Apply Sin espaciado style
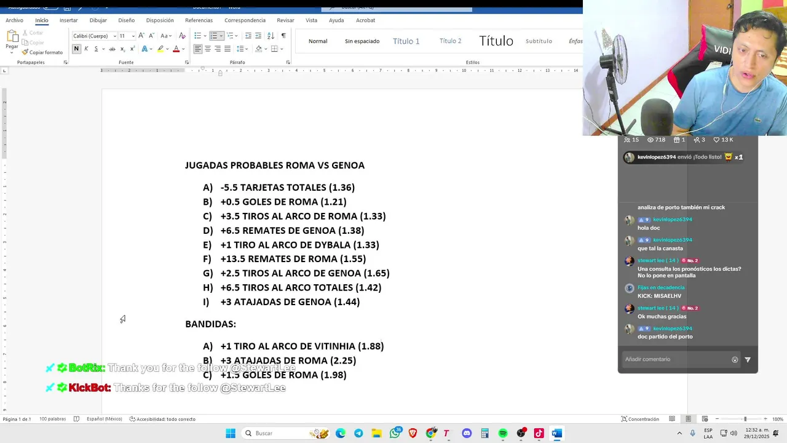Screen dimensions: 787x443 (362, 41)
